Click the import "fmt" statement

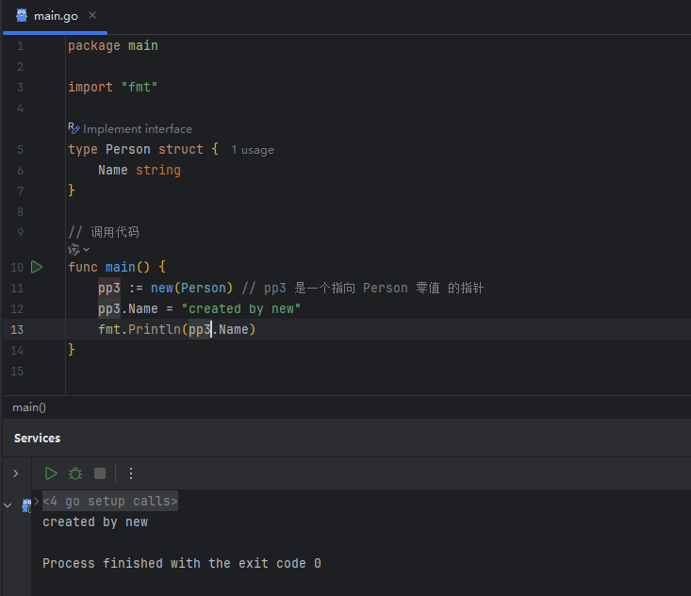click(x=113, y=88)
